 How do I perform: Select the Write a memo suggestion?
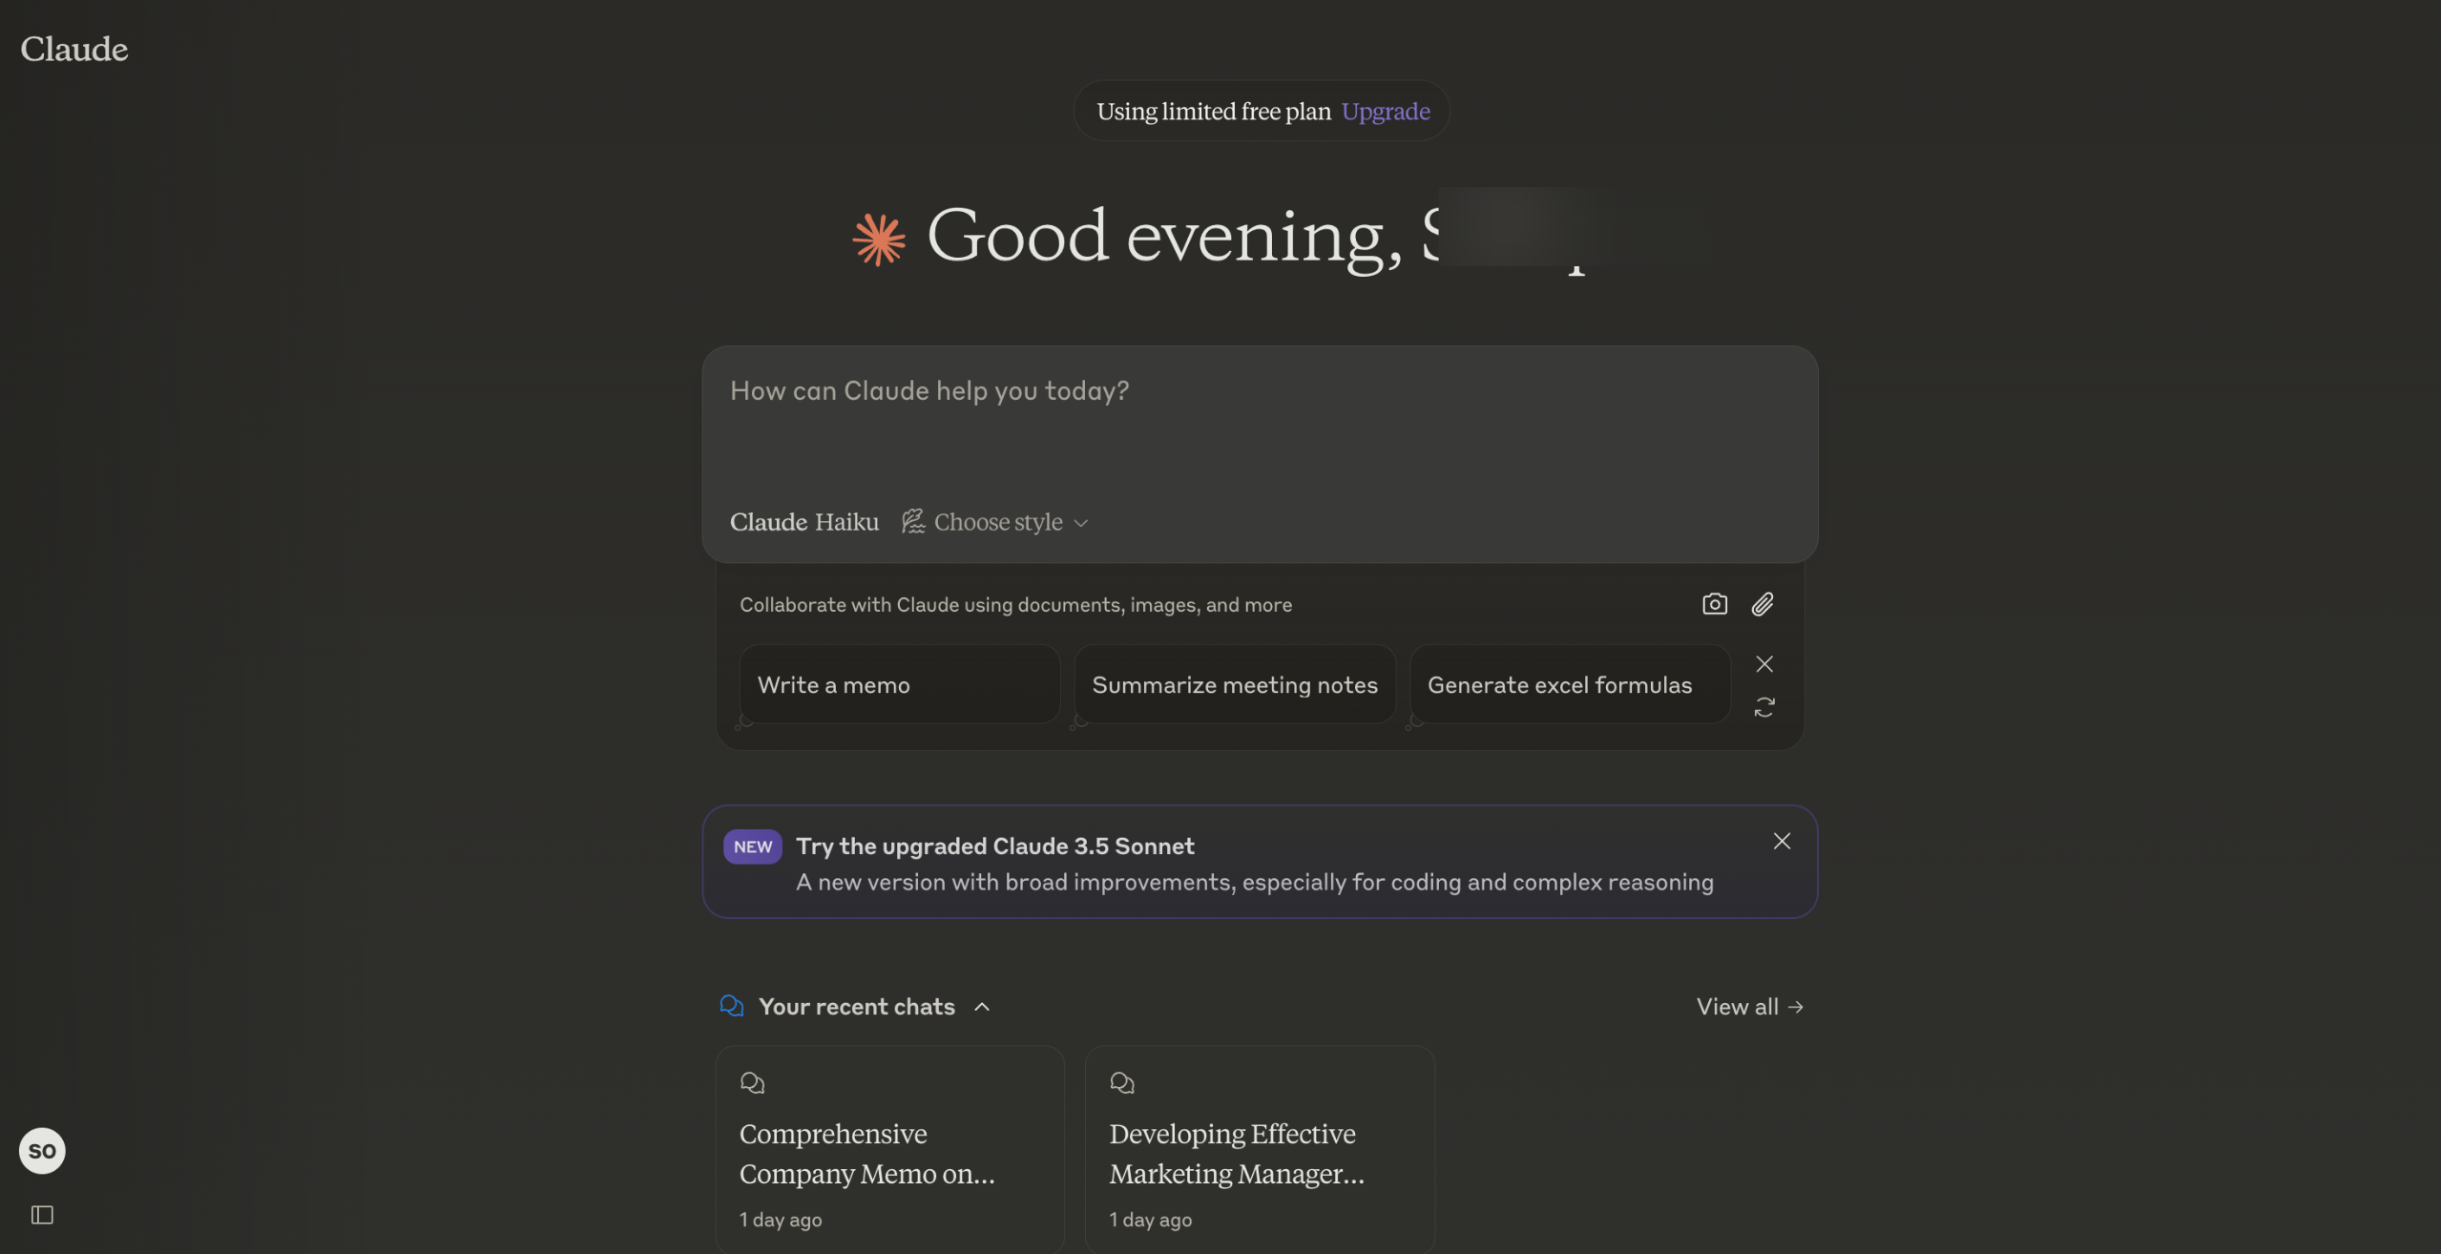click(898, 684)
